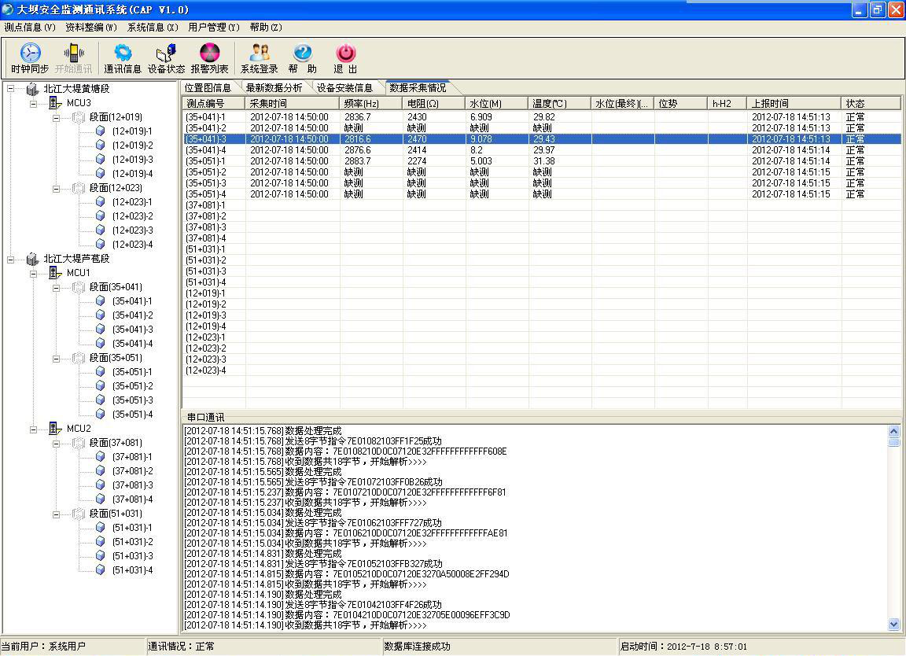
Task: Switch to the 设备安装信息 tab
Action: [344, 88]
